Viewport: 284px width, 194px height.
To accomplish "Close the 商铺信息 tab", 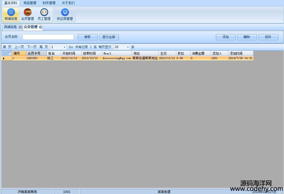I will (x=20, y=27).
